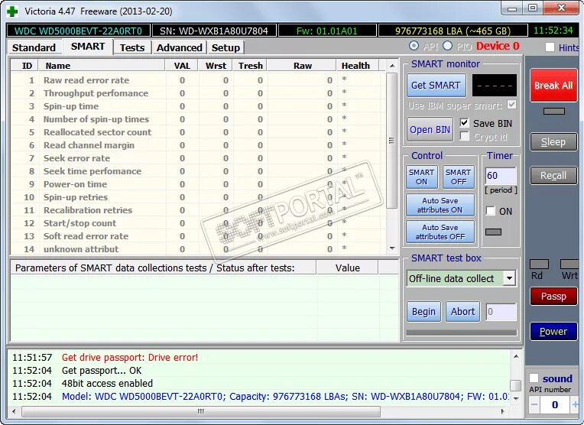
Task: Open the Tests tab
Action: click(132, 47)
